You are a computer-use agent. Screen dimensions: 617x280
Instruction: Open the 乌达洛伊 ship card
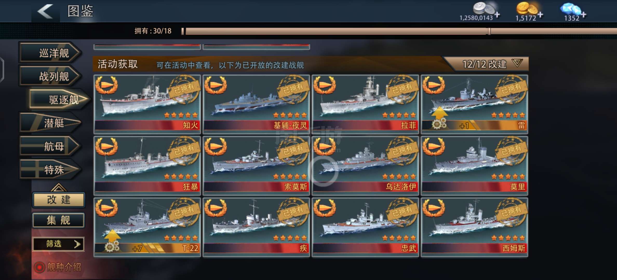365,166
